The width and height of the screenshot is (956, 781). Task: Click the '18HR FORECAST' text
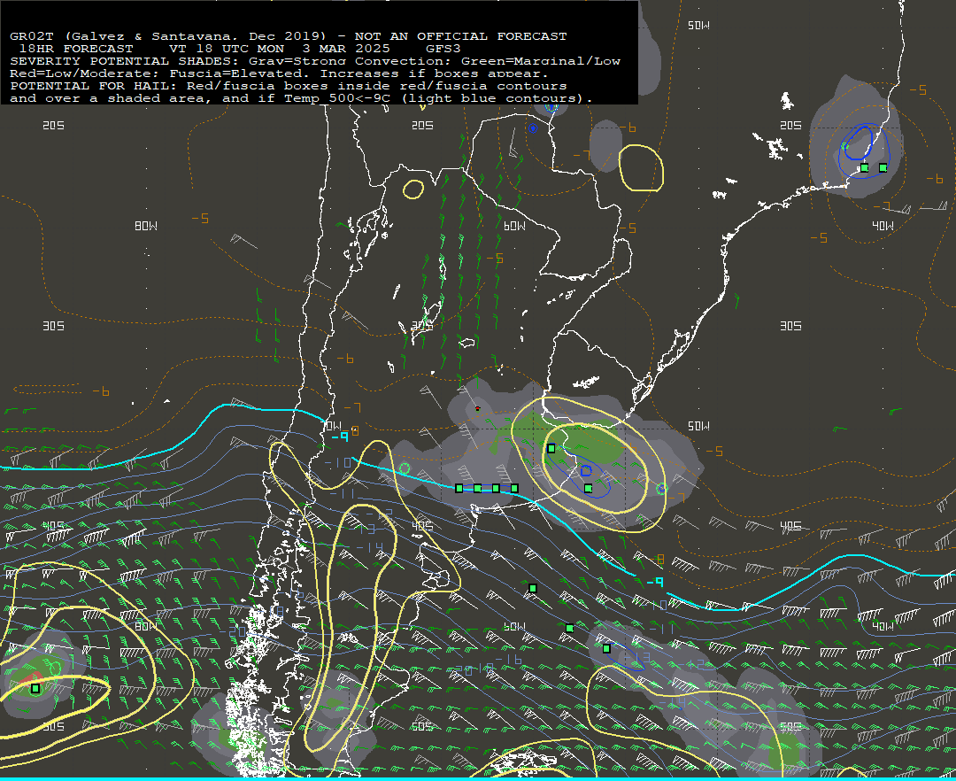pyautogui.click(x=75, y=49)
